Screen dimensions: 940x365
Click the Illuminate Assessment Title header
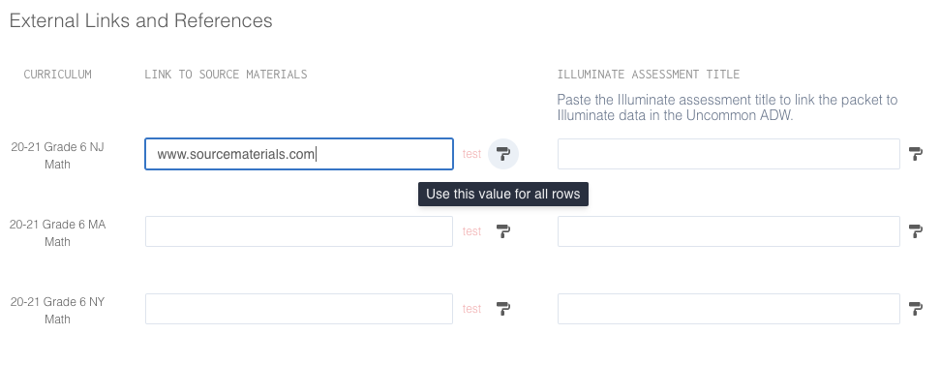pyautogui.click(x=648, y=75)
